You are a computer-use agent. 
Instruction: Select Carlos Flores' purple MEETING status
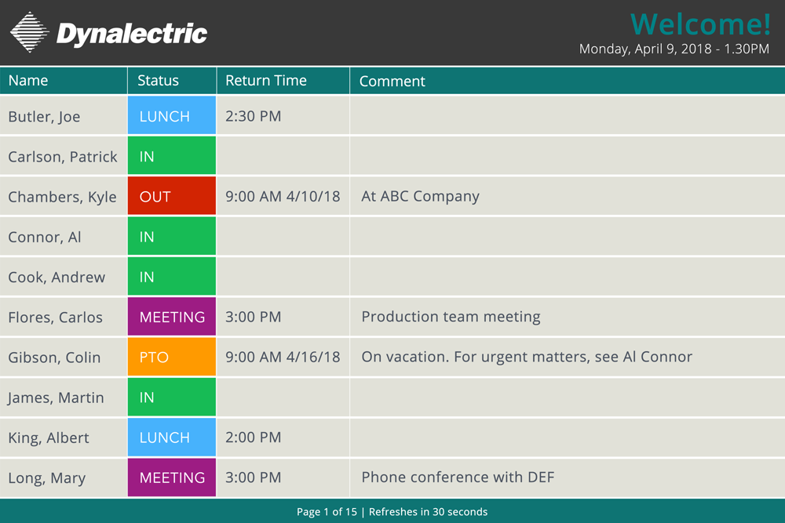(172, 316)
